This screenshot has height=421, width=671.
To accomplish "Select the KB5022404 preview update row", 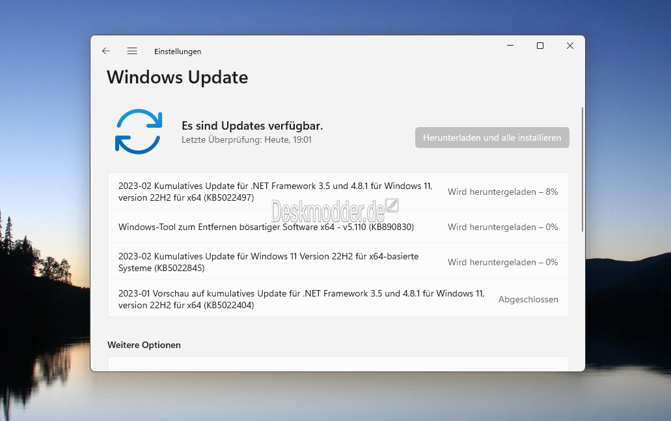I will click(338, 299).
